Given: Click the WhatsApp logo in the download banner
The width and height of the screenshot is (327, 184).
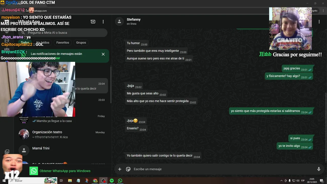Looking at the screenshot, I should pyautogui.click(x=34, y=171).
